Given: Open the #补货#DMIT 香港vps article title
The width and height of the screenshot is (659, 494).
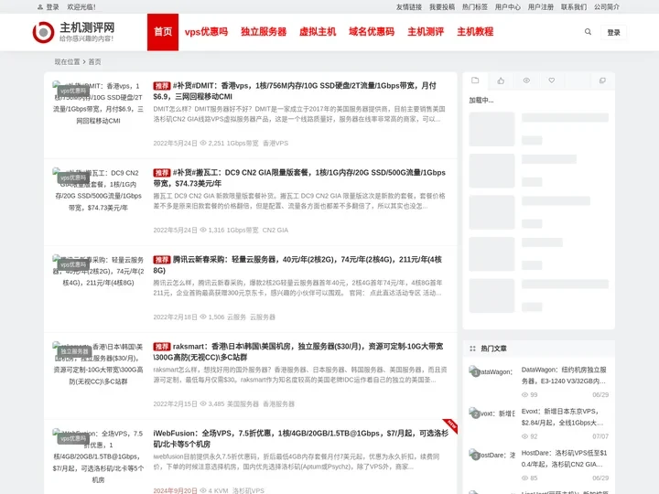Looking at the screenshot, I should [295, 91].
